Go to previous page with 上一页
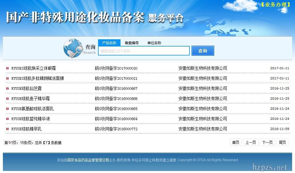295x173 pixels. (251, 142)
